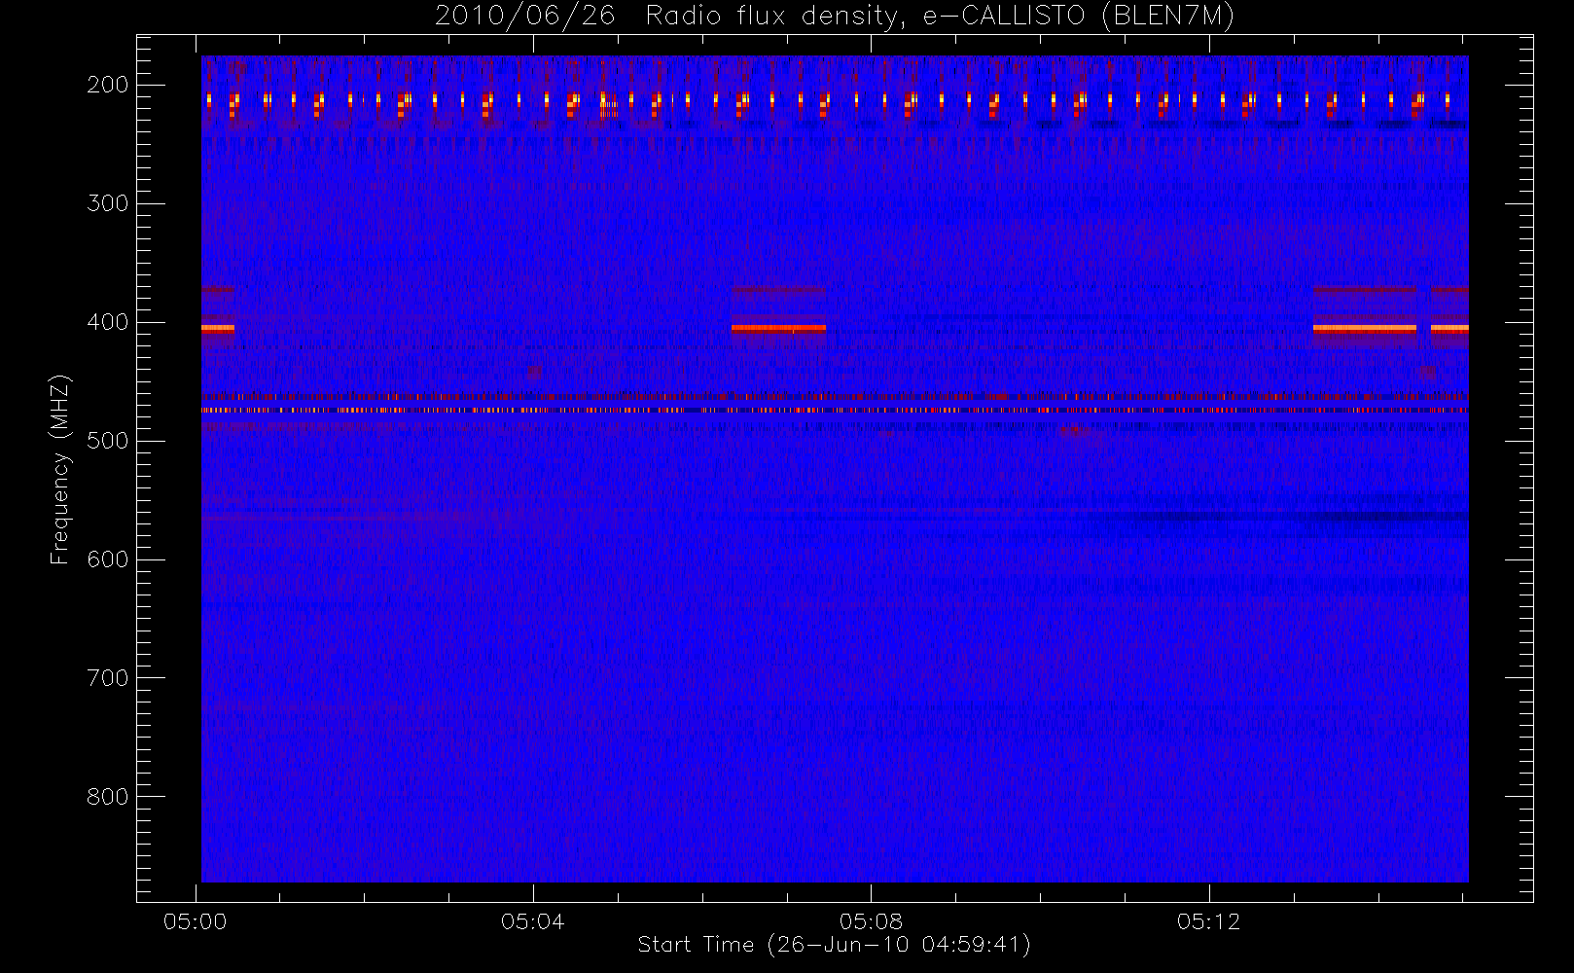Pick the 800 frequency tick label
1574x973 pixels.
108,797
